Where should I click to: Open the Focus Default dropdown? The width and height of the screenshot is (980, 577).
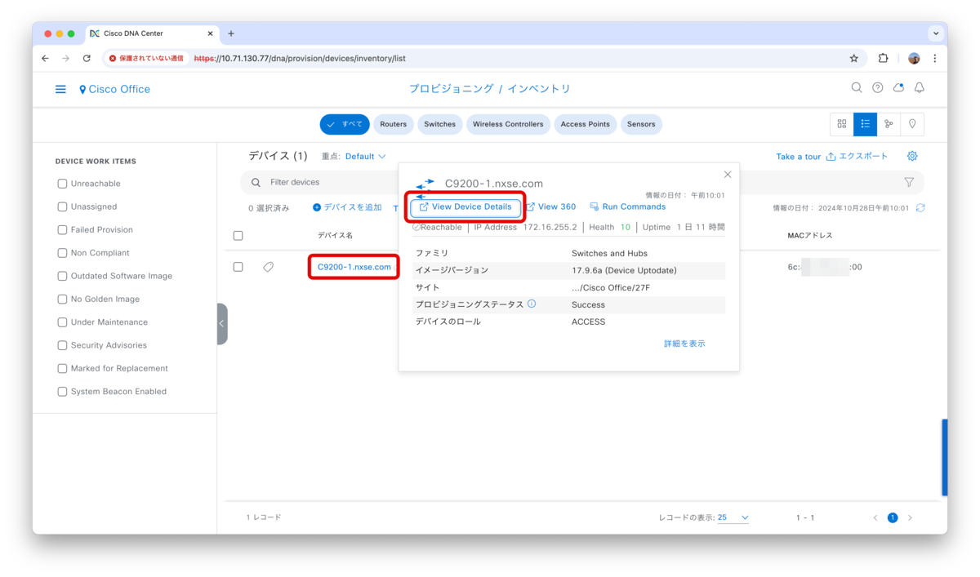coord(365,156)
